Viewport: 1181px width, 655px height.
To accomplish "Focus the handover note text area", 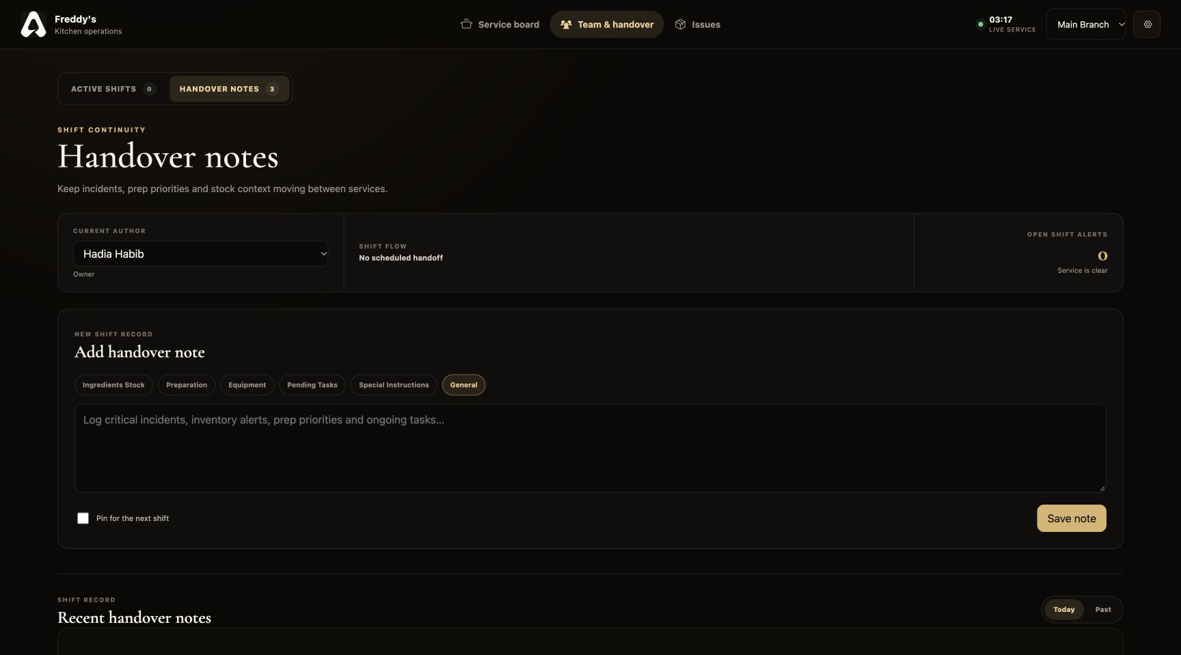I will pyautogui.click(x=590, y=448).
